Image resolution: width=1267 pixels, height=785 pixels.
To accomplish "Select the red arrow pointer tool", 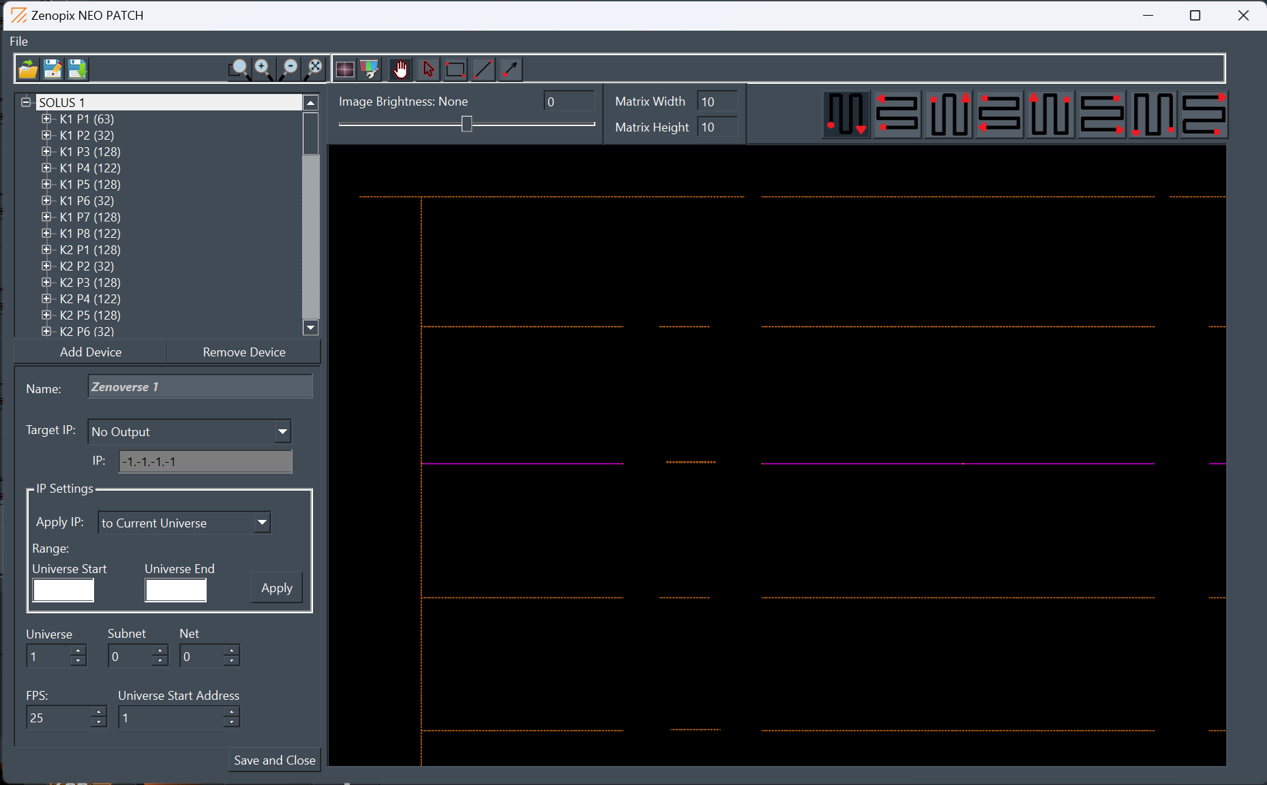I will (x=428, y=69).
